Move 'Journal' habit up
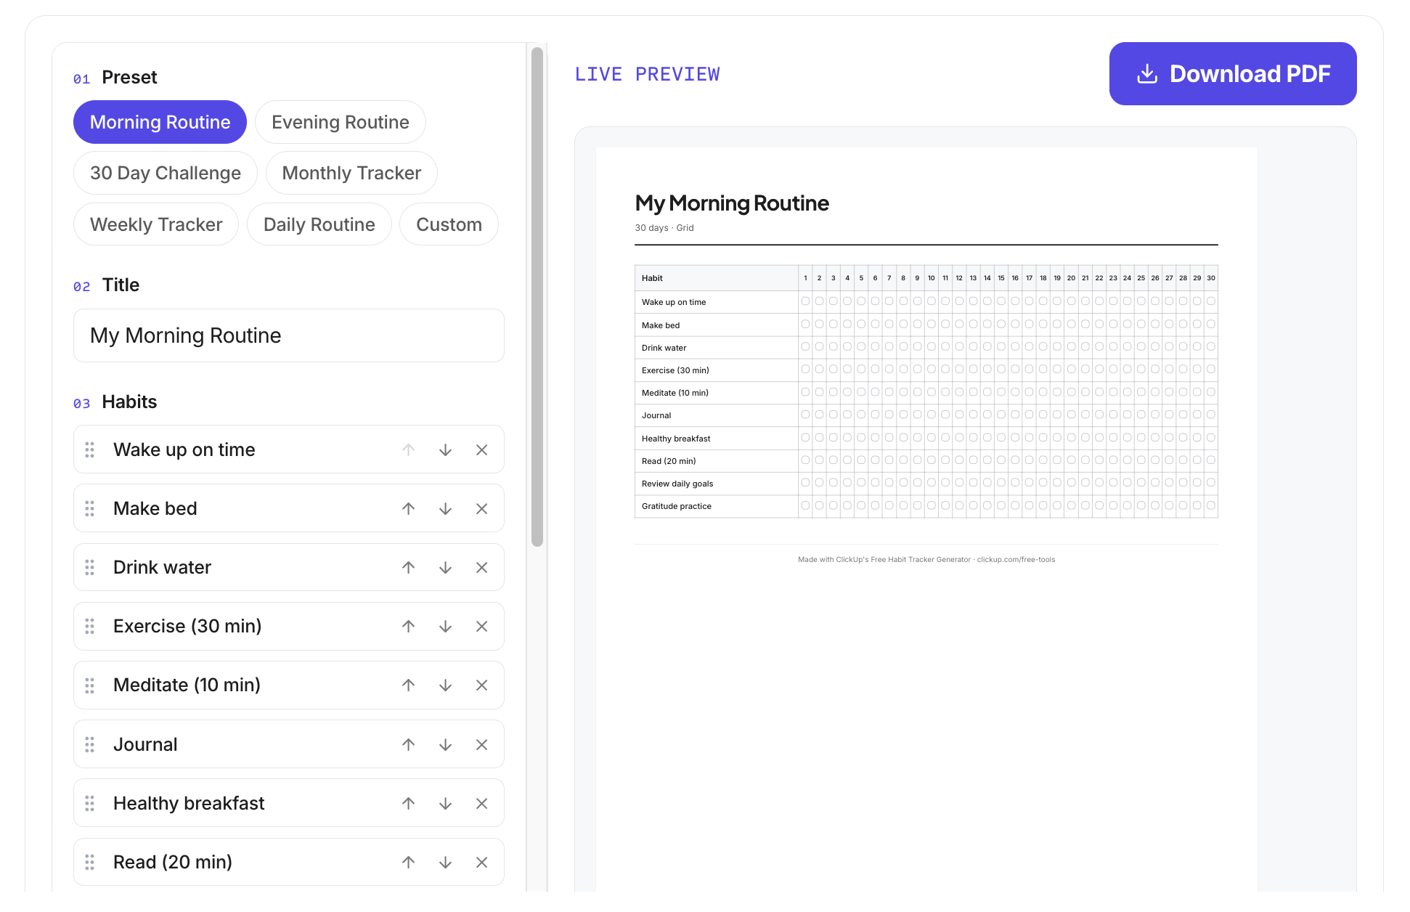The width and height of the screenshot is (1410, 912). pos(409,745)
